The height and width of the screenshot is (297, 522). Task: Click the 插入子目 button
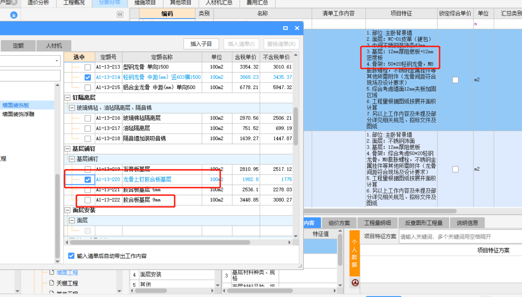click(x=201, y=44)
